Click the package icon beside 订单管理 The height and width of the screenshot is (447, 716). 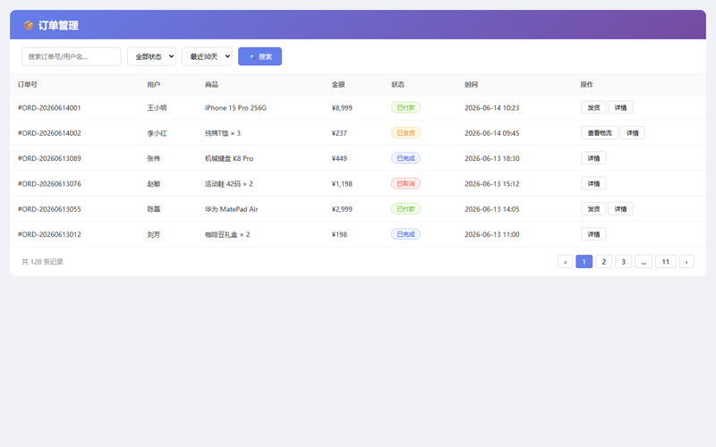coord(29,25)
